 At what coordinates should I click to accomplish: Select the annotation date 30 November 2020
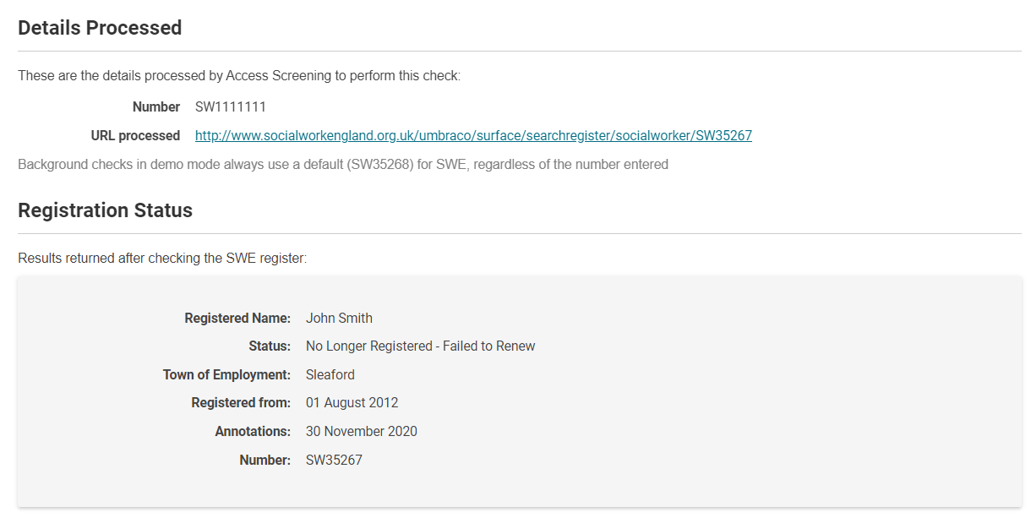coord(361,432)
